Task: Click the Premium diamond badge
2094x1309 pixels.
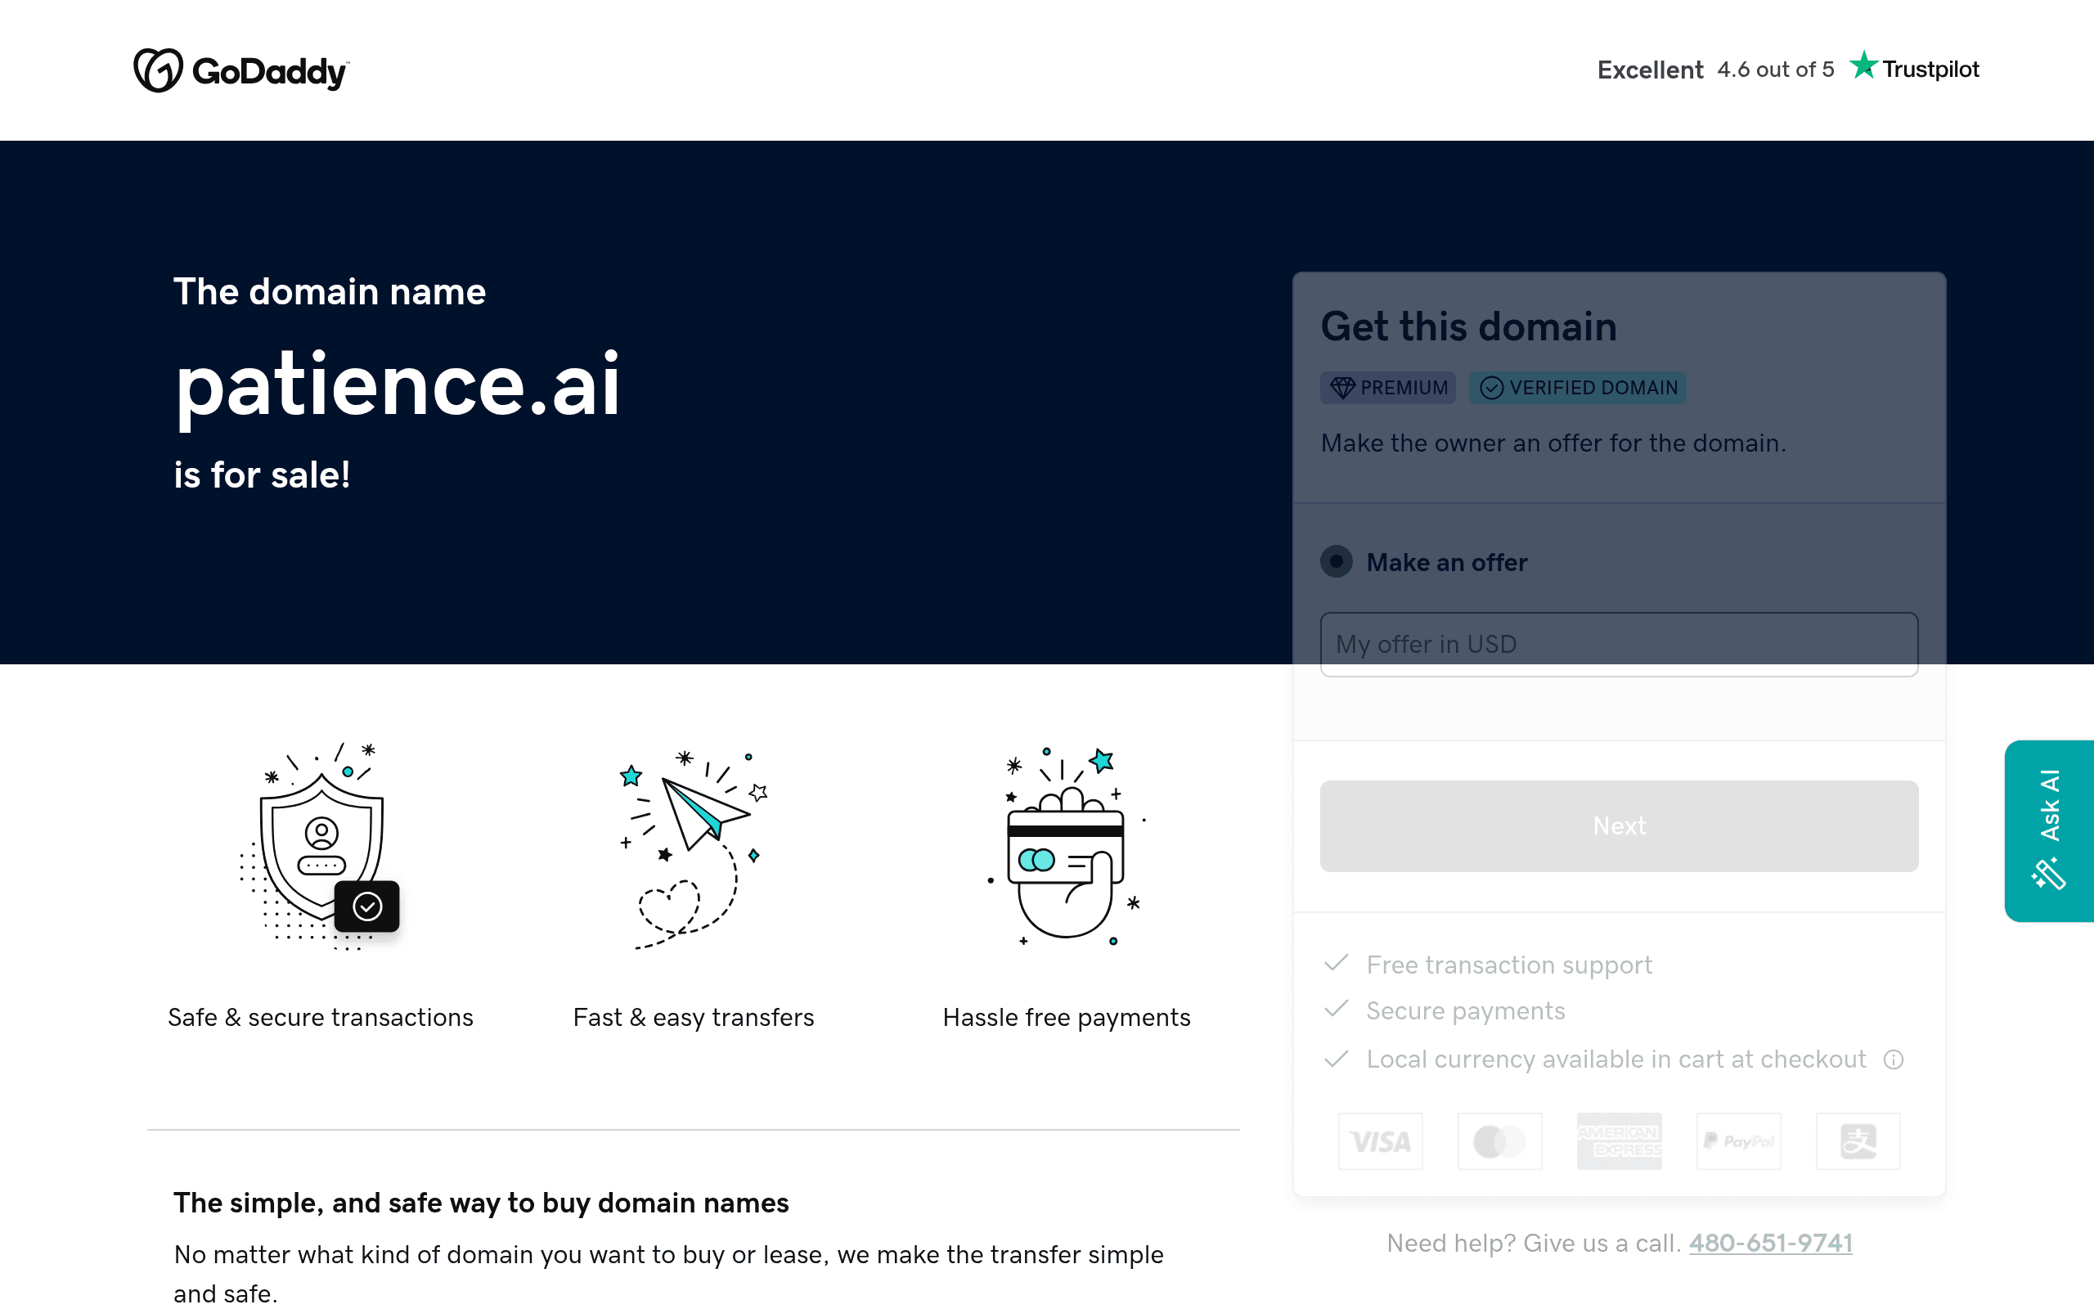Action: 1388,388
